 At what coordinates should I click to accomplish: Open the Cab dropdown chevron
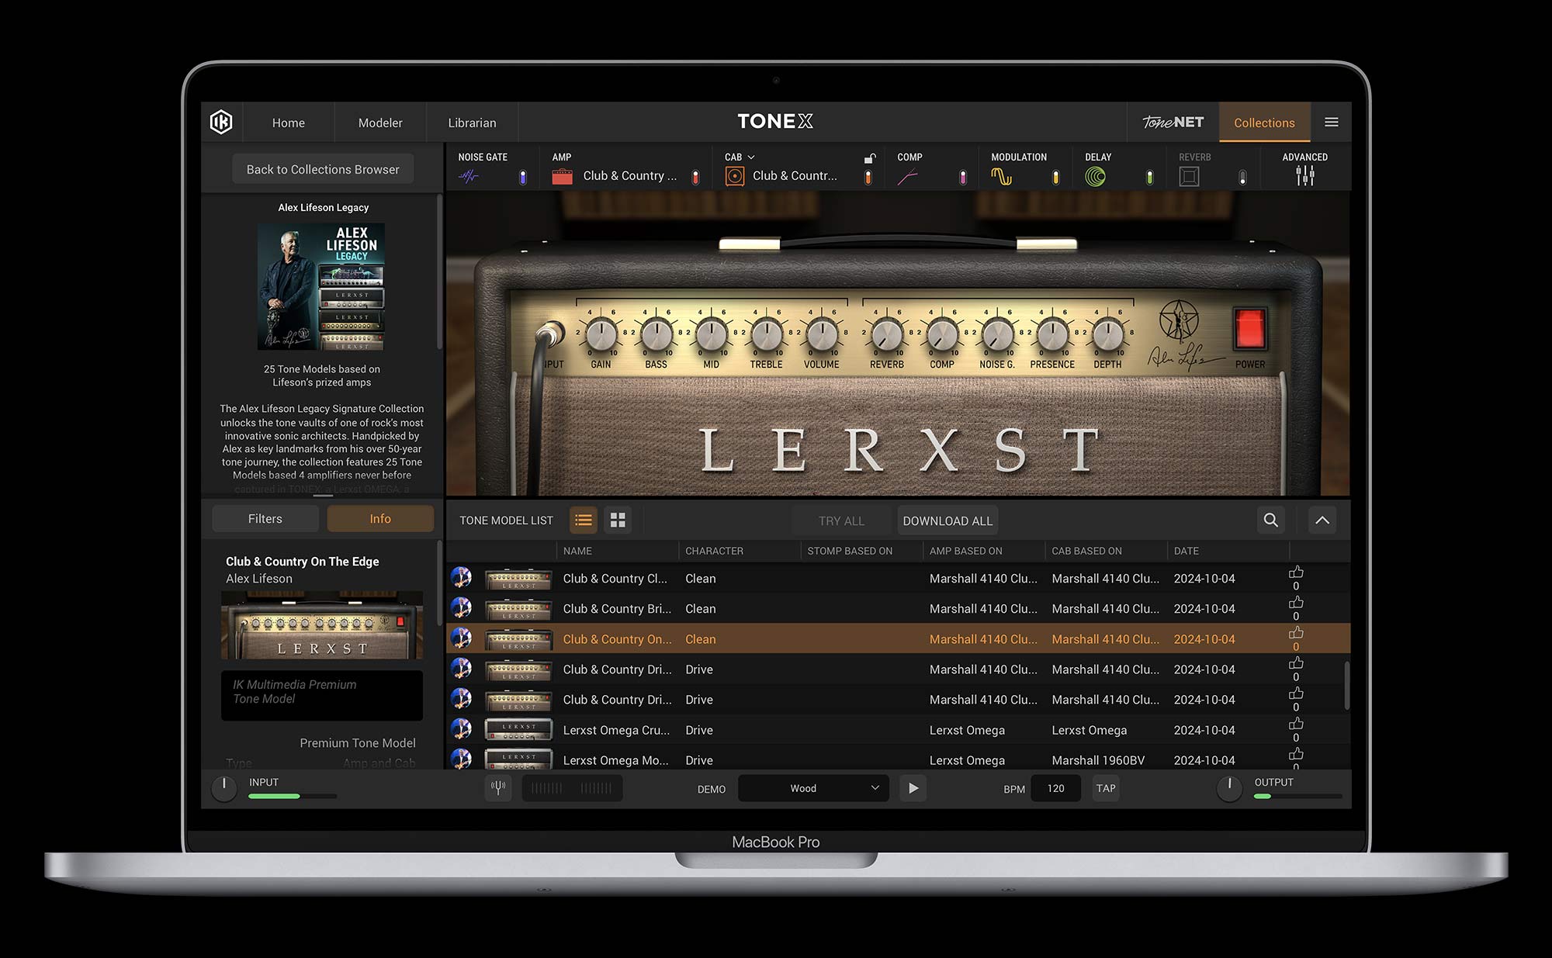click(x=751, y=156)
